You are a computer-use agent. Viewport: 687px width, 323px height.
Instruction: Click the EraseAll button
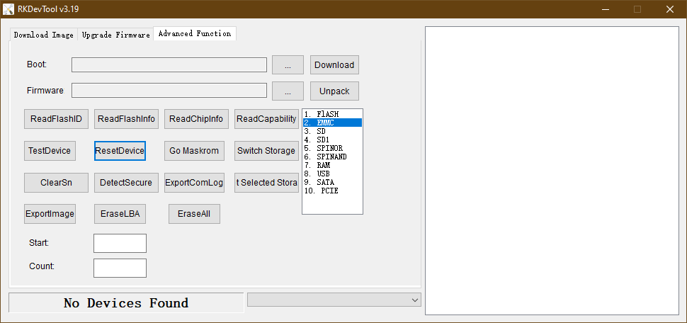coord(194,214)
